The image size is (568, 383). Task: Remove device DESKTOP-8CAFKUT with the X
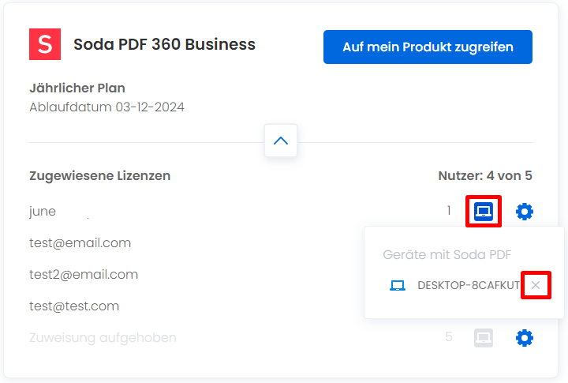[x=536, y=285]
